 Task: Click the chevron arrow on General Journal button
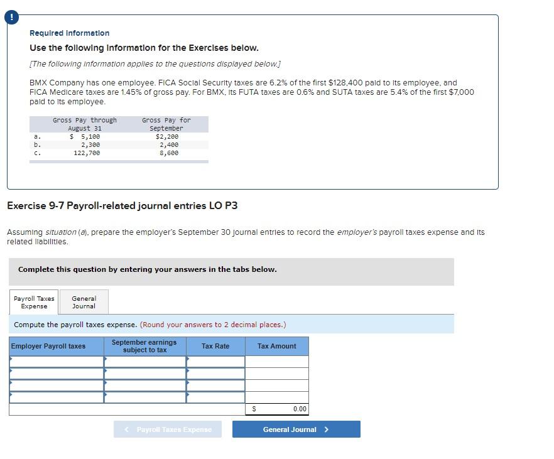click(327, 429)
